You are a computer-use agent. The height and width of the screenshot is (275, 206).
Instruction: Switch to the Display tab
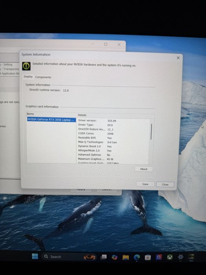point(28,77)
